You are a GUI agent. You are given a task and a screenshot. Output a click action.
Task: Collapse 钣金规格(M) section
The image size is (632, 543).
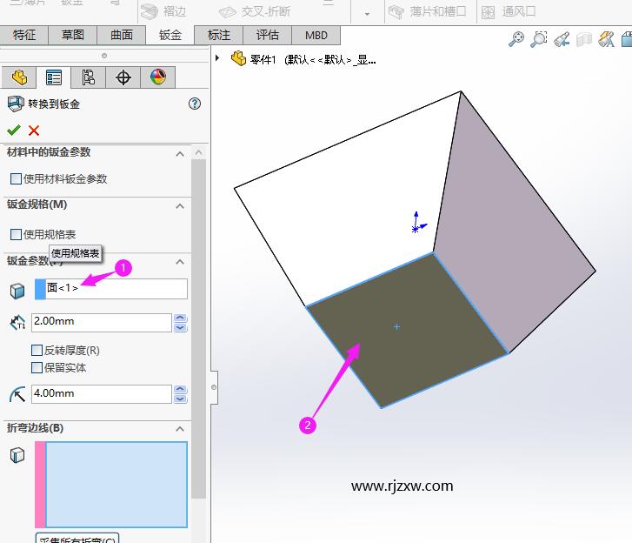pyautogui.click(x=180, y=206)
